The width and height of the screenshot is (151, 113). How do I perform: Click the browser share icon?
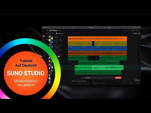pos(135,28)
